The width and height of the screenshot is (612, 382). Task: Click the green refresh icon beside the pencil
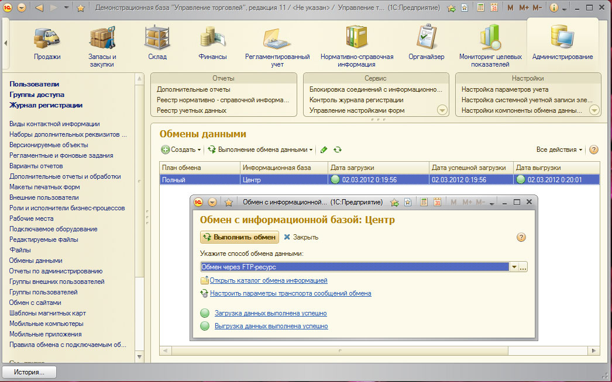click(338, 150)
